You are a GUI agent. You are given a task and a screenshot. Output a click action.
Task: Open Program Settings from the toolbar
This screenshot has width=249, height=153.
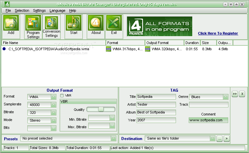pyautogui.click(x=33, y=23)
